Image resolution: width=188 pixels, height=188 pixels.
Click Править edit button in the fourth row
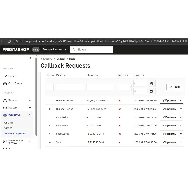click(x=169, y=125)
